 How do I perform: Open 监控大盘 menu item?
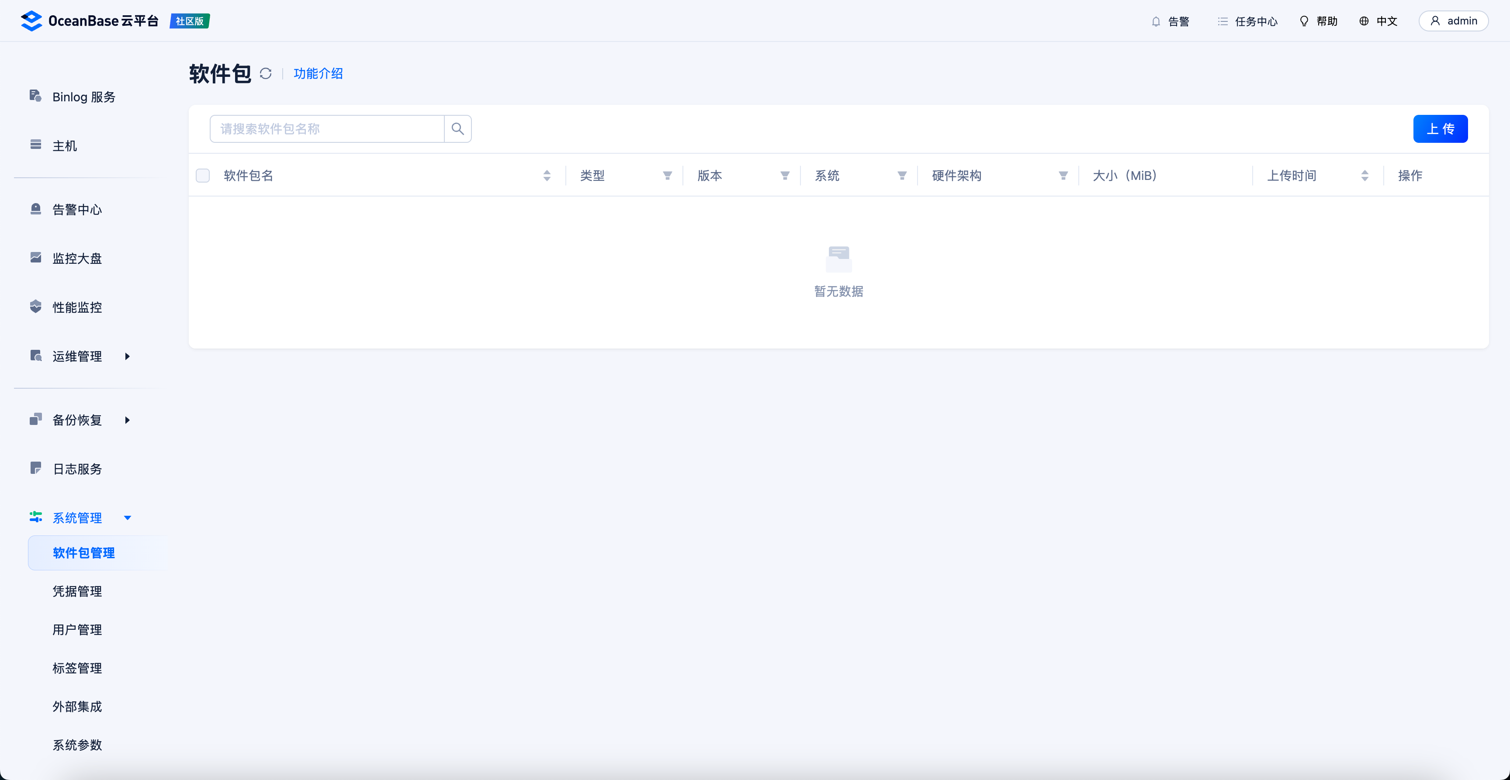coord(77,259)
